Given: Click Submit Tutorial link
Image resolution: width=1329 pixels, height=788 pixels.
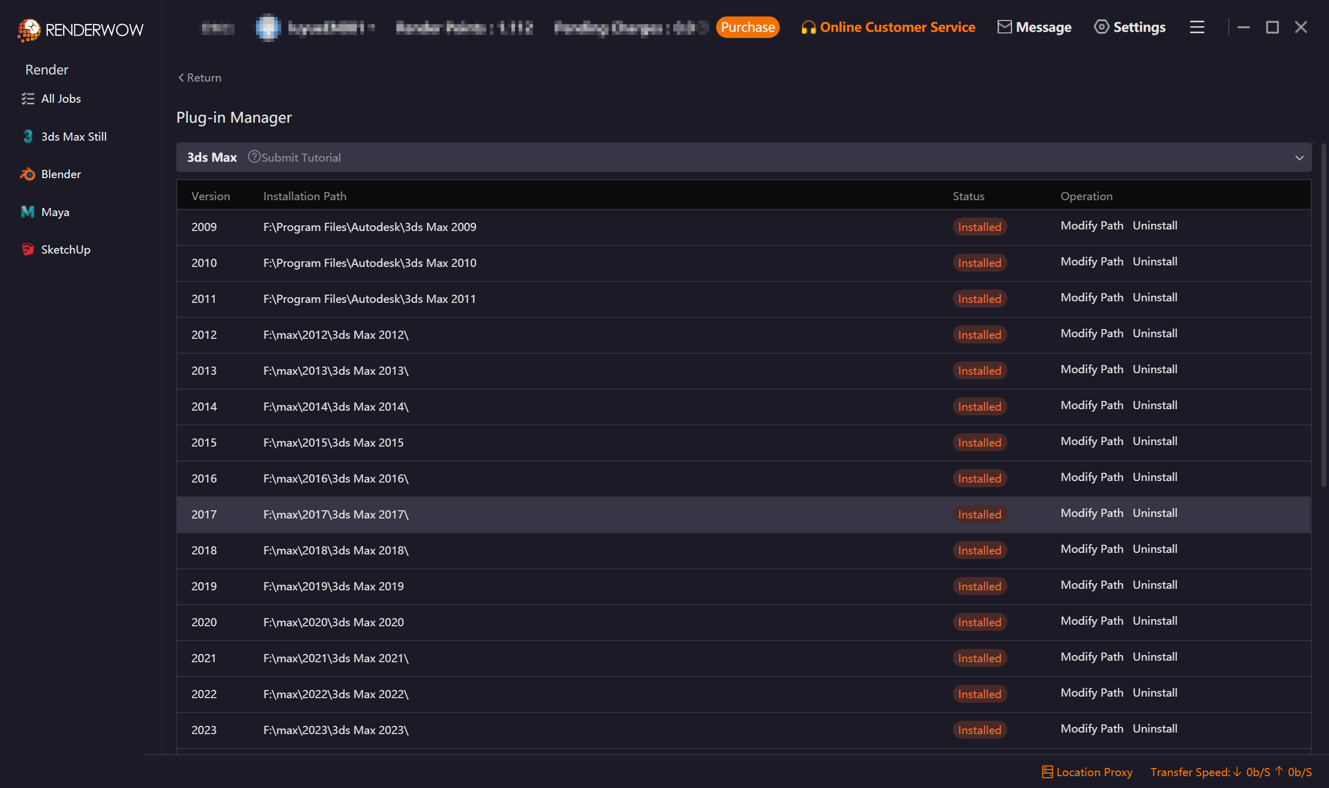Looking at the screenshot, I should (301, 158).
